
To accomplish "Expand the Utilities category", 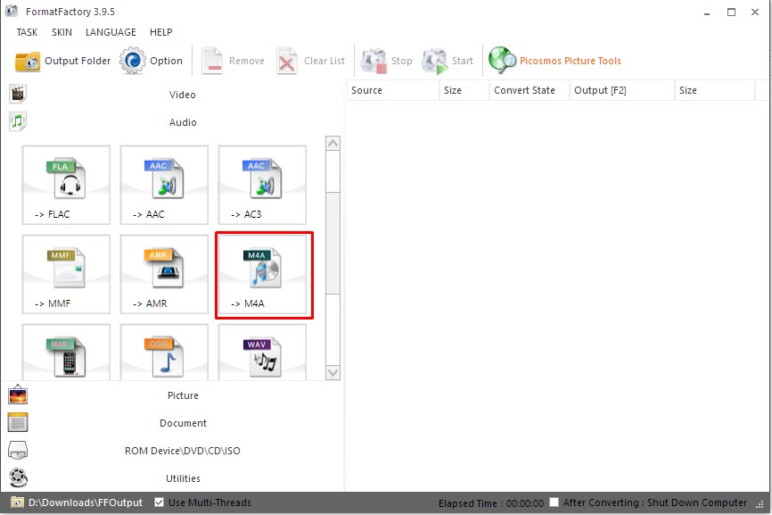I will coord(183,478).
